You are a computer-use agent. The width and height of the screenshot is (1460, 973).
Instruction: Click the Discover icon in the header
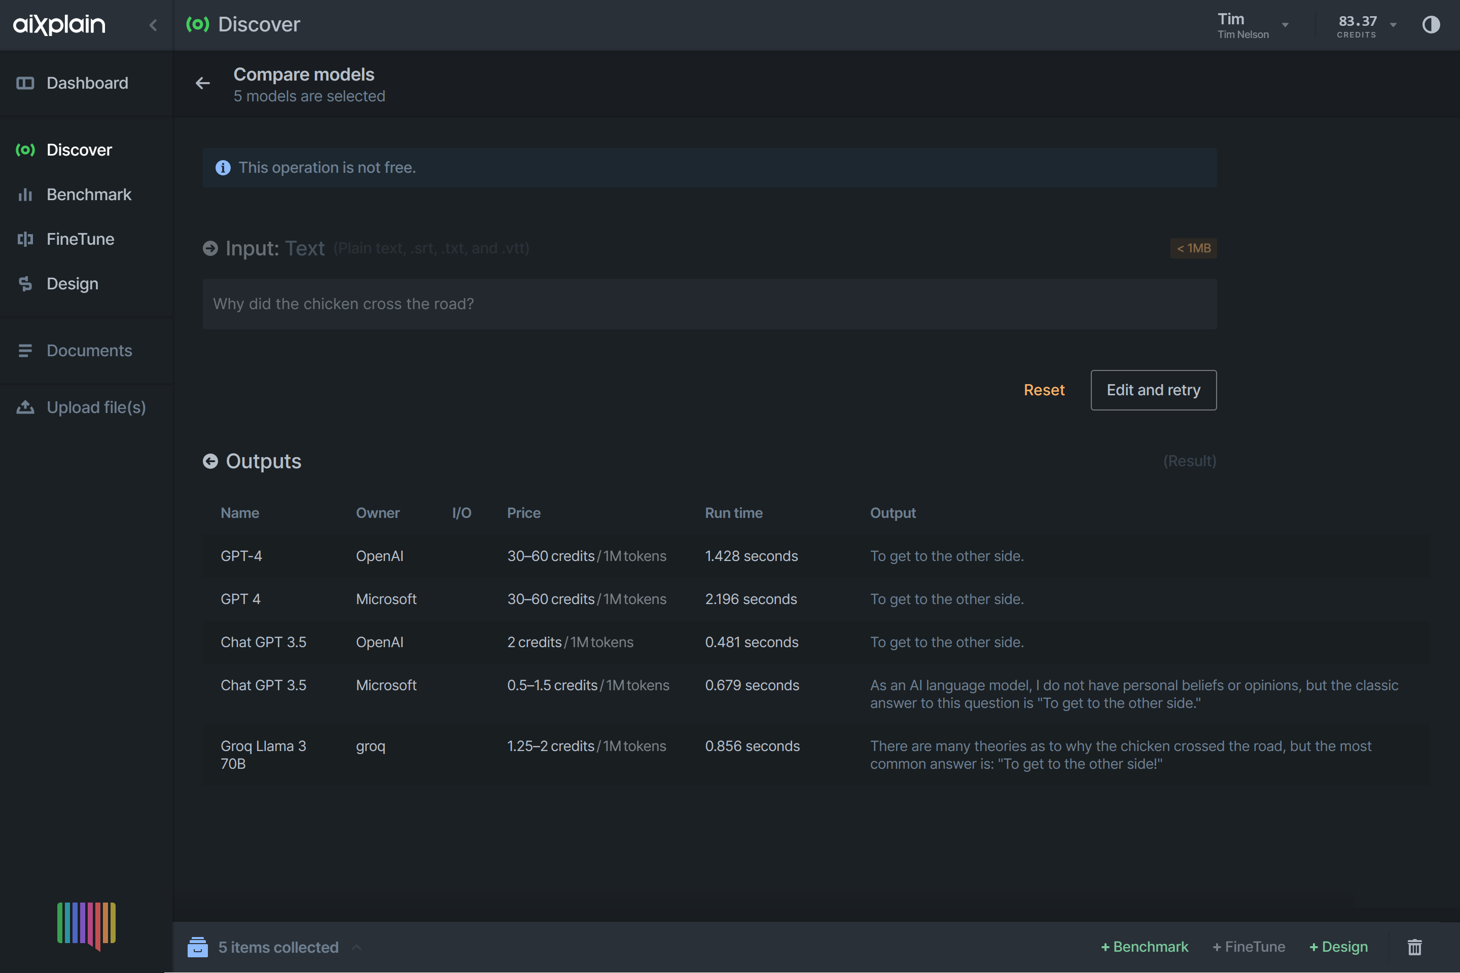pos(197,24)
